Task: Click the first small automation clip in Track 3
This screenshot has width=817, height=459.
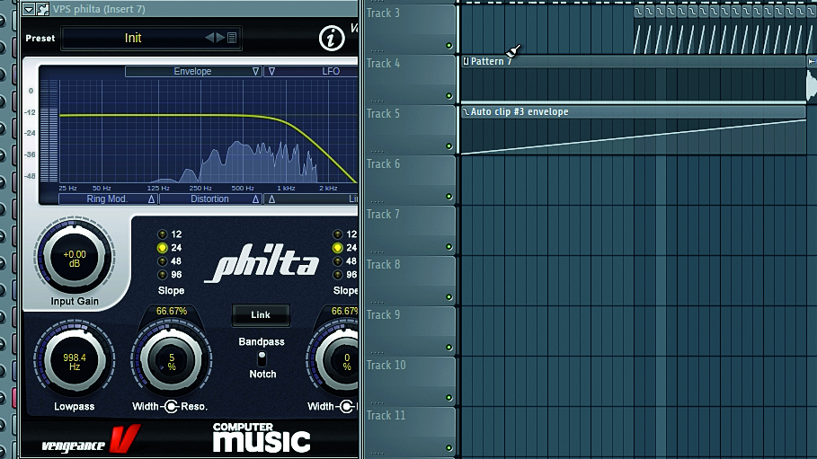Action: [638, 31]
